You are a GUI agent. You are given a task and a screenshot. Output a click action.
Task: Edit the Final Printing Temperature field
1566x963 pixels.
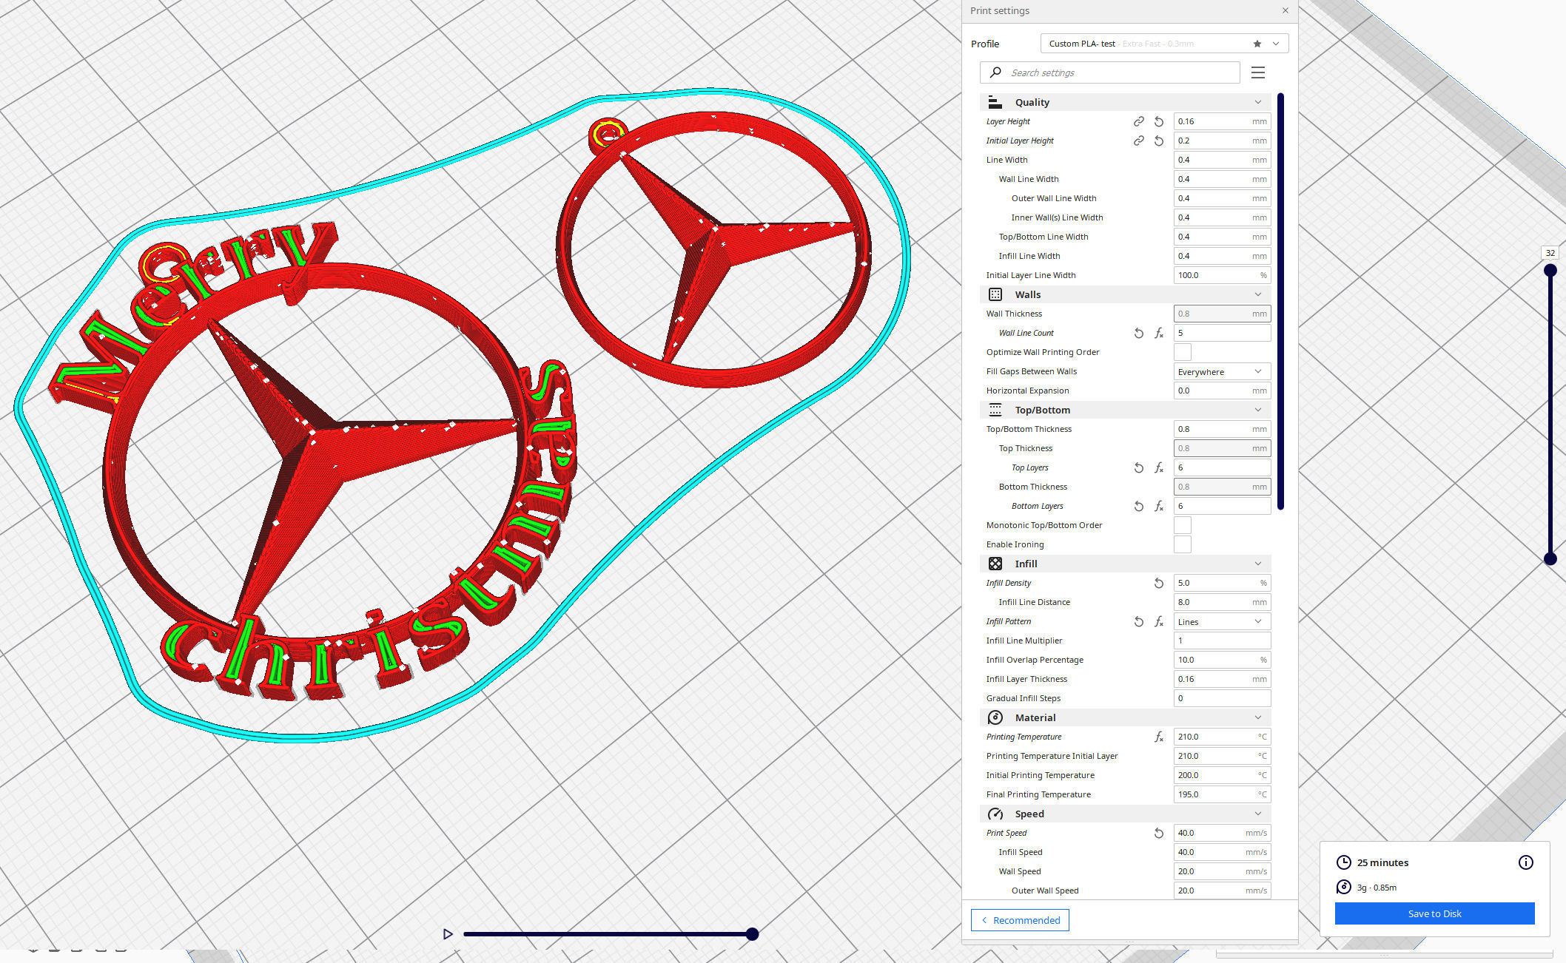pyautogui.click(x=1222, y=794)
